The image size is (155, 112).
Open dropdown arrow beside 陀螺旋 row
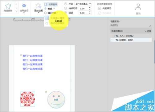tap(112, 40)
